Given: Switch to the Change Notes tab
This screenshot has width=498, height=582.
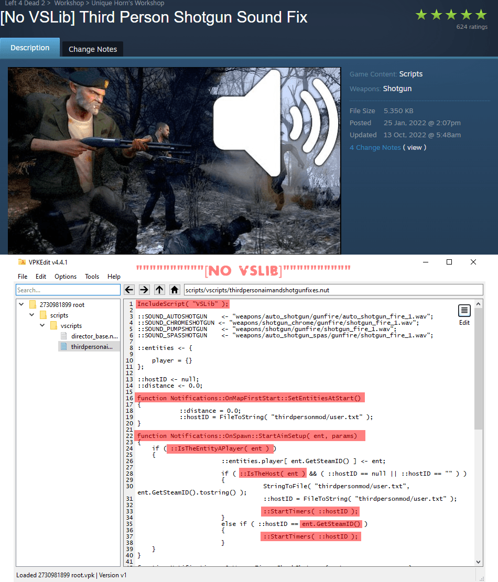Looking at the screenshot, I should click(x=92, y=49).
